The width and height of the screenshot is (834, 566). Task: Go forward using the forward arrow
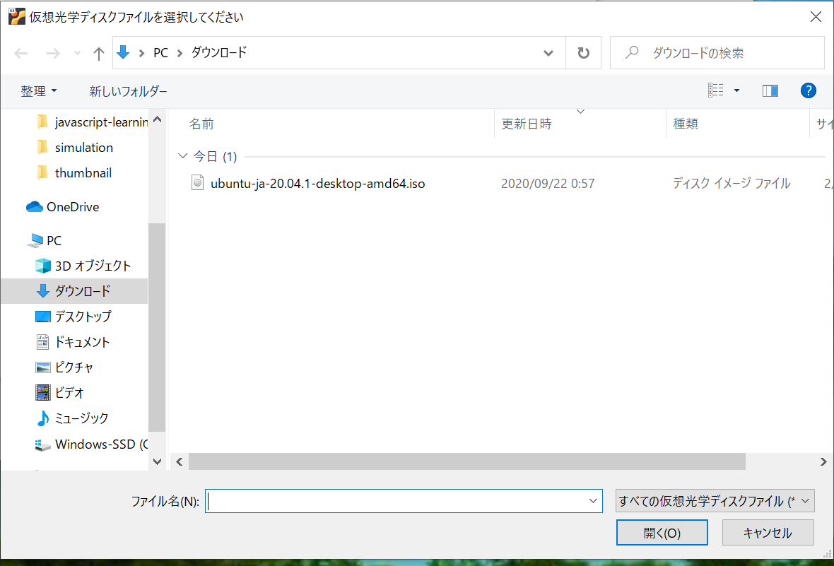click(53, 53)
